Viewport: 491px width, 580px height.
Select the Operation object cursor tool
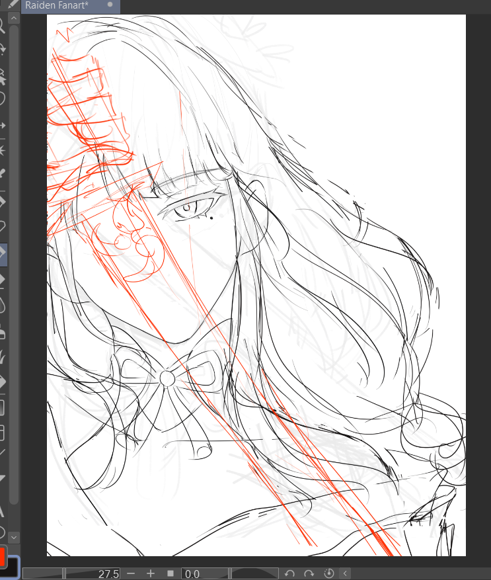2,76
